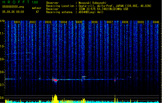Click the tallest yellow power peak at 0933
162x103 pixels.
(55, 98)
